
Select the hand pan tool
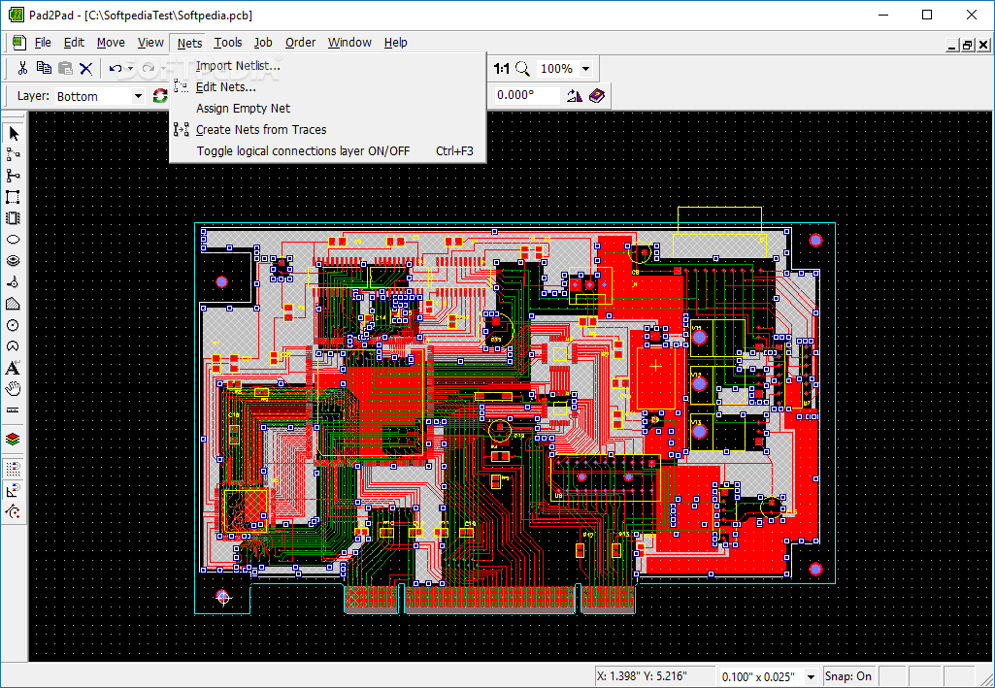(x=14, y=389)
